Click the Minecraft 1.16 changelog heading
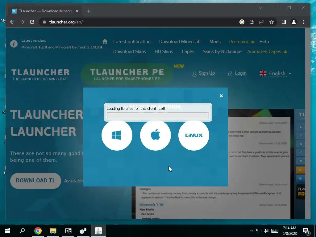This screenshot has height=237, width=316. point(151,205)
